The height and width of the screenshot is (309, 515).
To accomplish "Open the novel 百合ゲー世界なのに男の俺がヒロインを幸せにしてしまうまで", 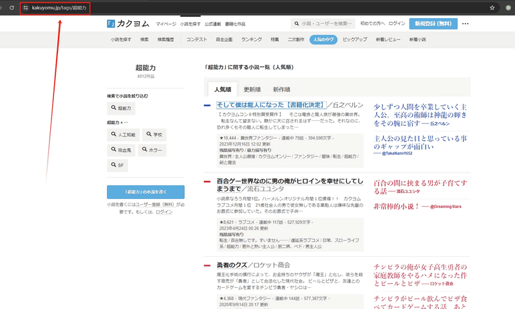I will point(290,185).
